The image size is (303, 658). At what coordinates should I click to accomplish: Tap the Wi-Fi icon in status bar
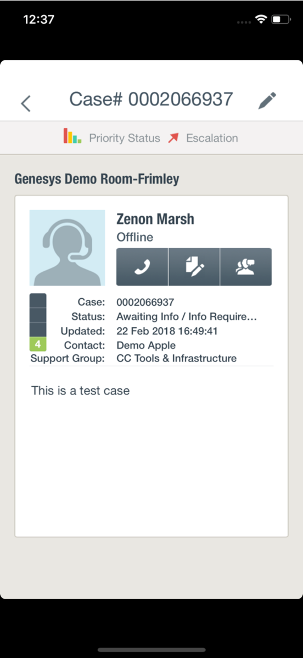tap(262, 19)
